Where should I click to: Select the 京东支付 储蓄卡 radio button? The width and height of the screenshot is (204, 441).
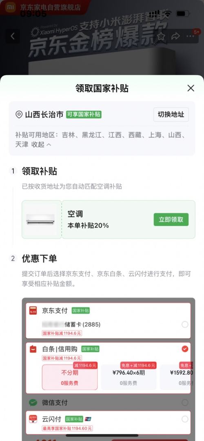click(185, 325)
